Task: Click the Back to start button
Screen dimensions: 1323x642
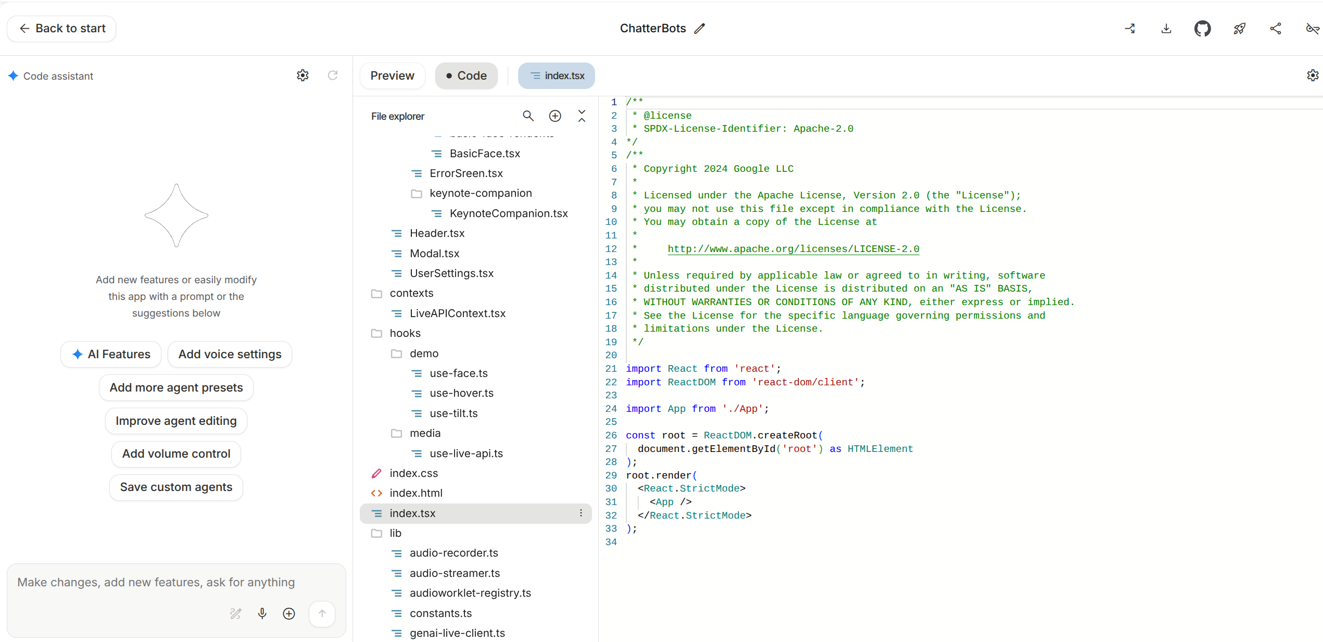Action: [x=61, y=29]
